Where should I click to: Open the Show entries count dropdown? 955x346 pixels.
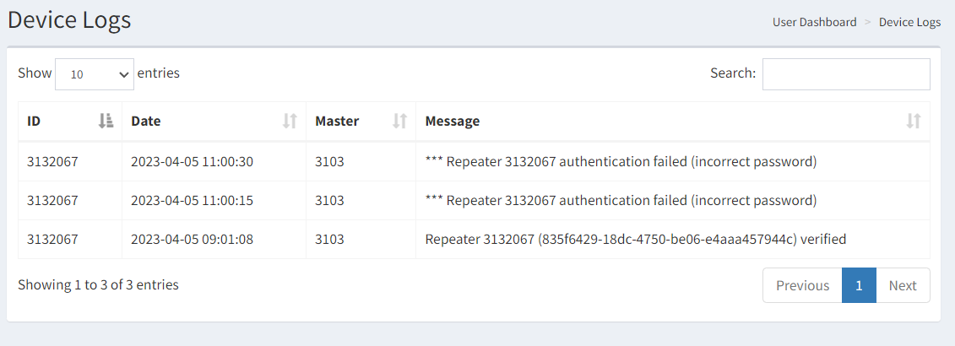tap(95, 74)
